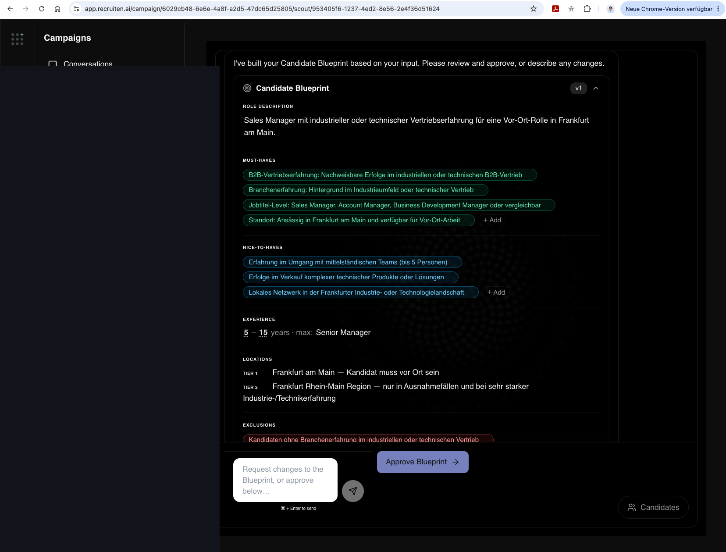
Task: Edit the minimum experience years value 5
Action: (x=246, y=333)
